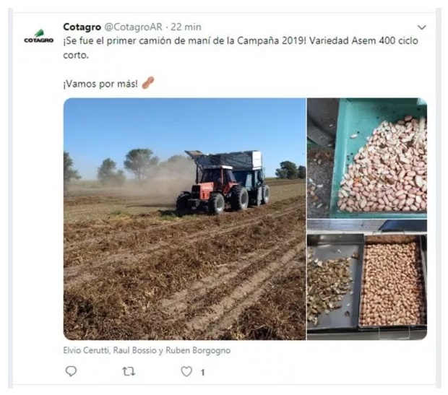Open the peanuts in green tray photo
The width and height of the screenshot is (448, 395).
pos(367,158)
